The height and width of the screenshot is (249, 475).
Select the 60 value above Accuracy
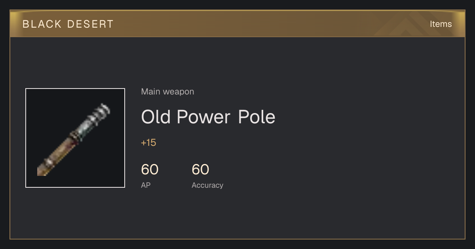point(200,170)
